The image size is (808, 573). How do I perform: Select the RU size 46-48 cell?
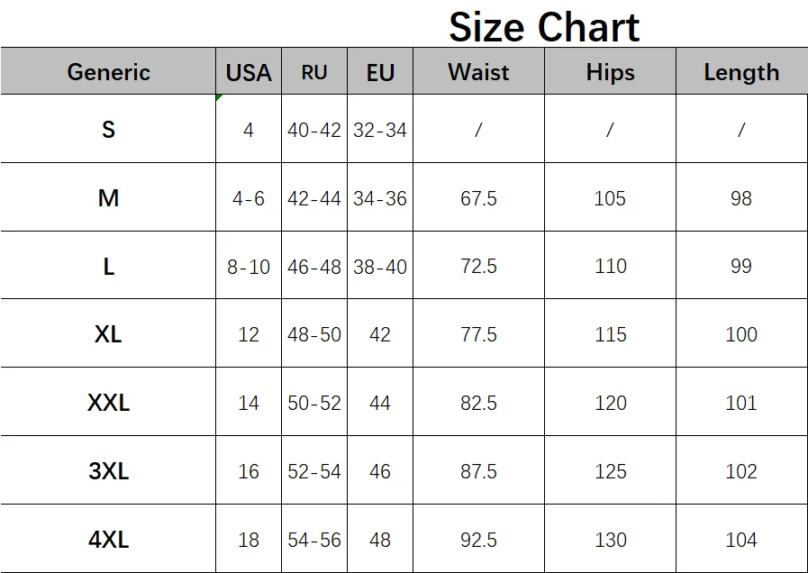coord(314,267)
